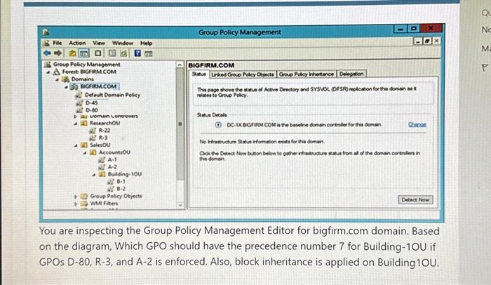Select the Status tab
The image size is (491, 285).
pos(199,74)
